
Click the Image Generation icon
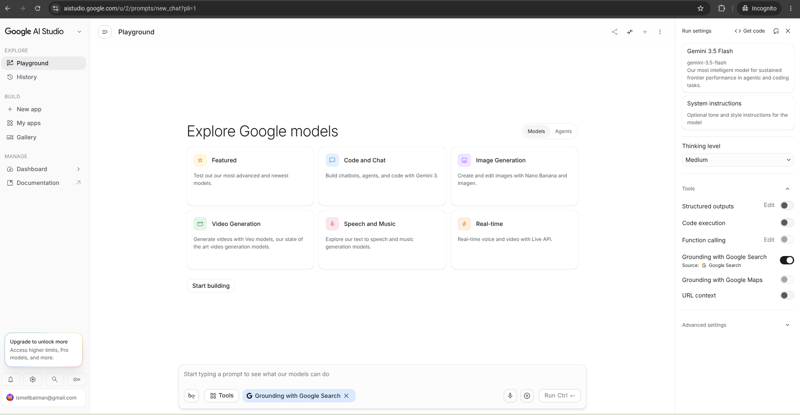464,160
